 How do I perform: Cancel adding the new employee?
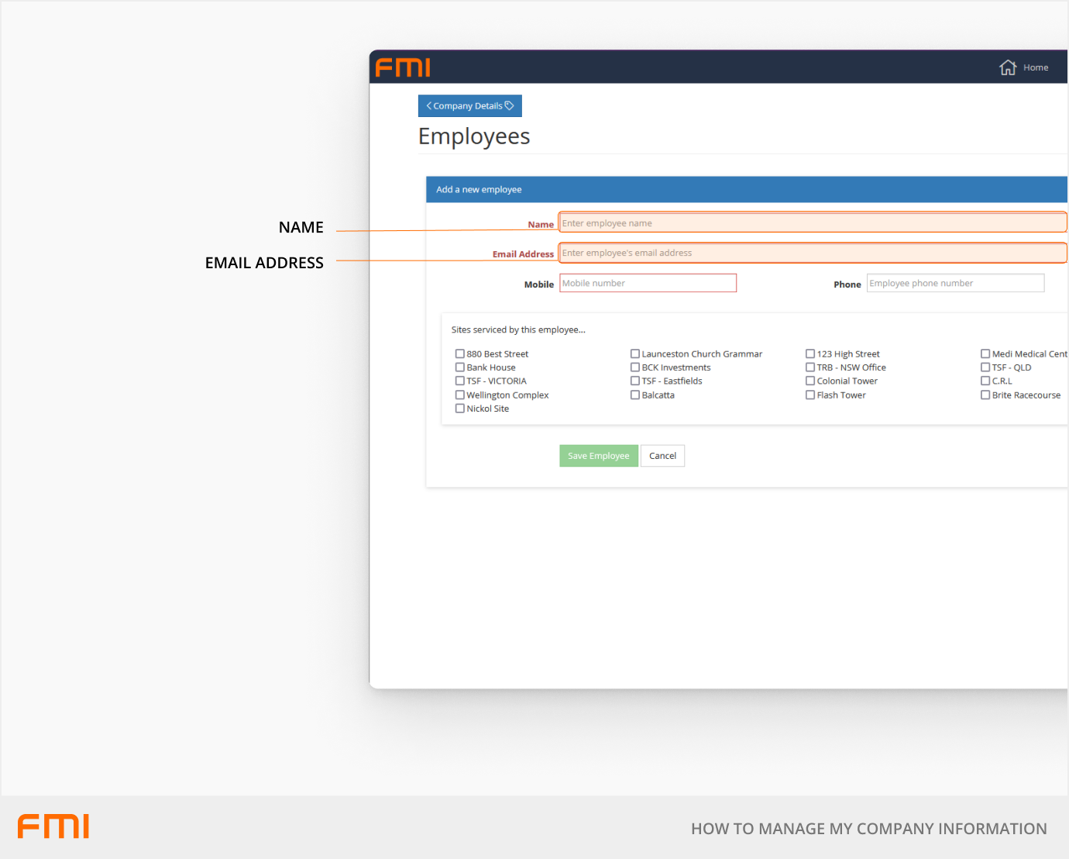pyautogui.click(x=662, y=456)
